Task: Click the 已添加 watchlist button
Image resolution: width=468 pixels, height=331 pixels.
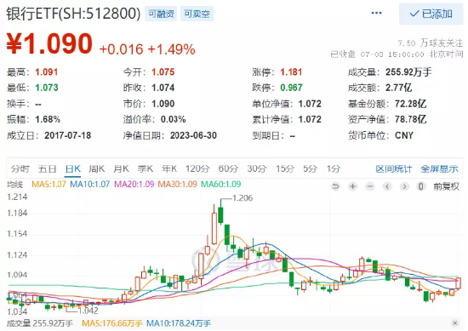Action: [431, 14]
